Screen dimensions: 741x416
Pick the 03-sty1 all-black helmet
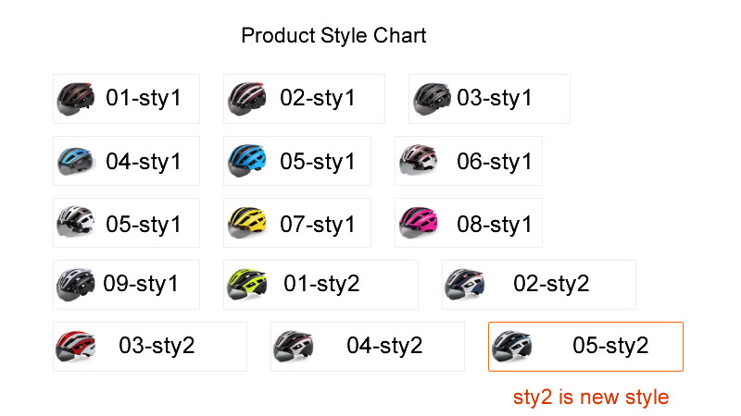(x=489, y=99)
